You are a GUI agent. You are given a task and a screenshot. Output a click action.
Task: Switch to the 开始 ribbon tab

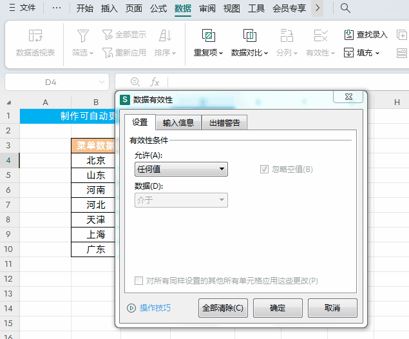85,8
